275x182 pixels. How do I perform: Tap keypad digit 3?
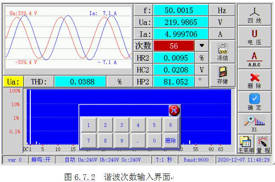click(121, 125)
